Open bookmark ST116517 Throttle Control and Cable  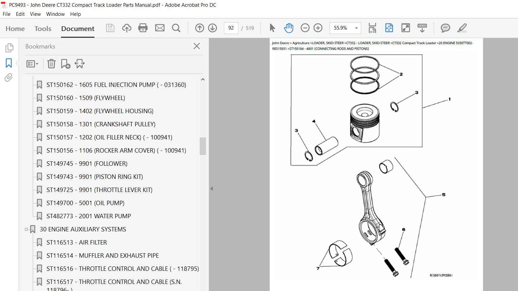tap(114, 285)
